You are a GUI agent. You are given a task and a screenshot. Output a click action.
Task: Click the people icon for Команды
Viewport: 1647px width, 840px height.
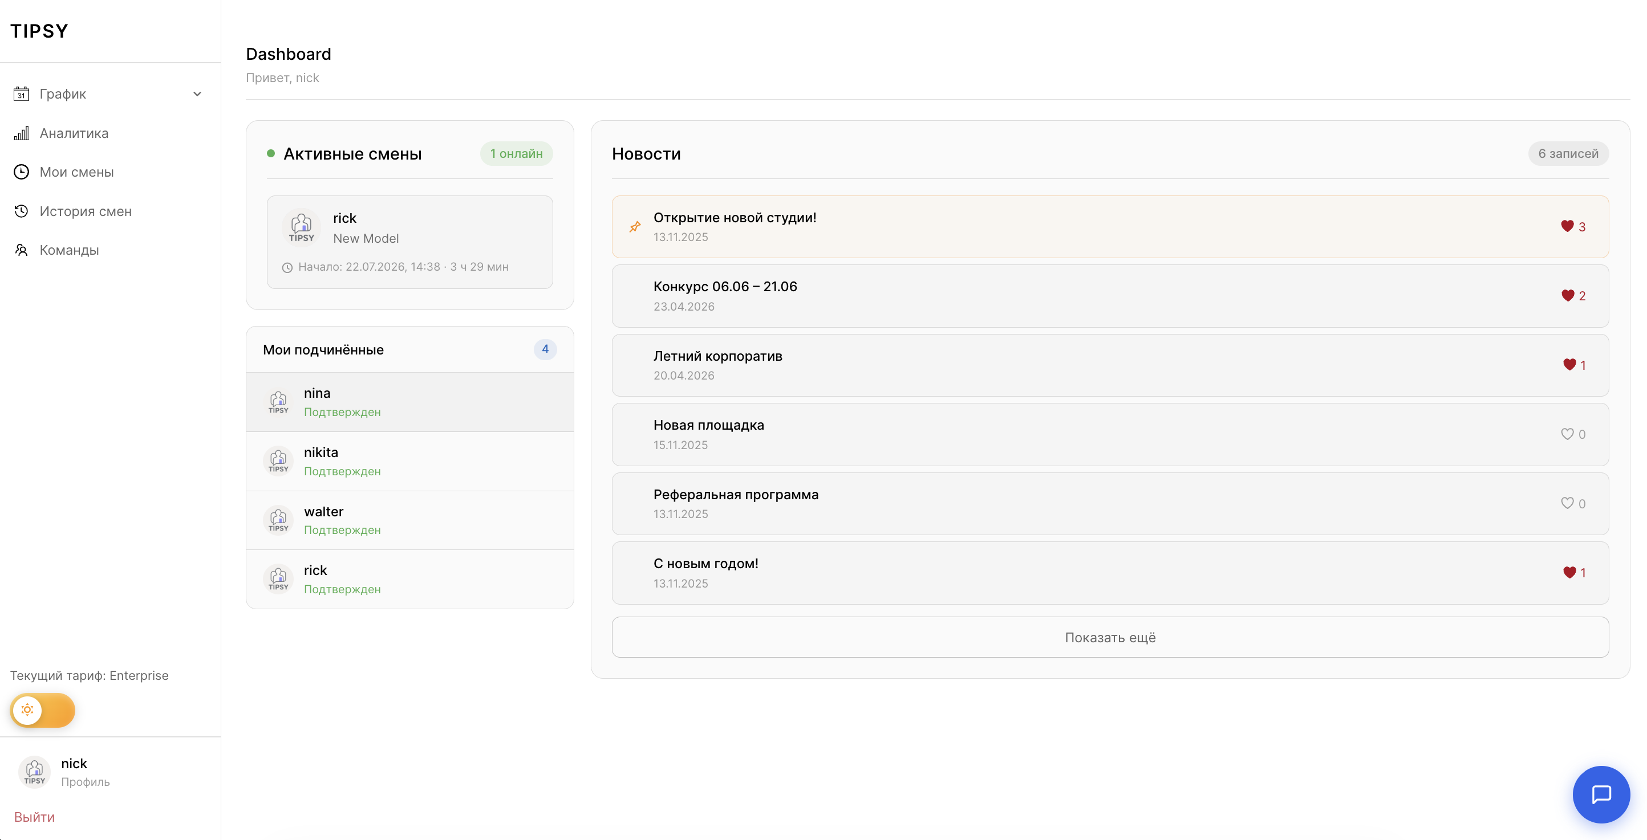click(21, 250)
